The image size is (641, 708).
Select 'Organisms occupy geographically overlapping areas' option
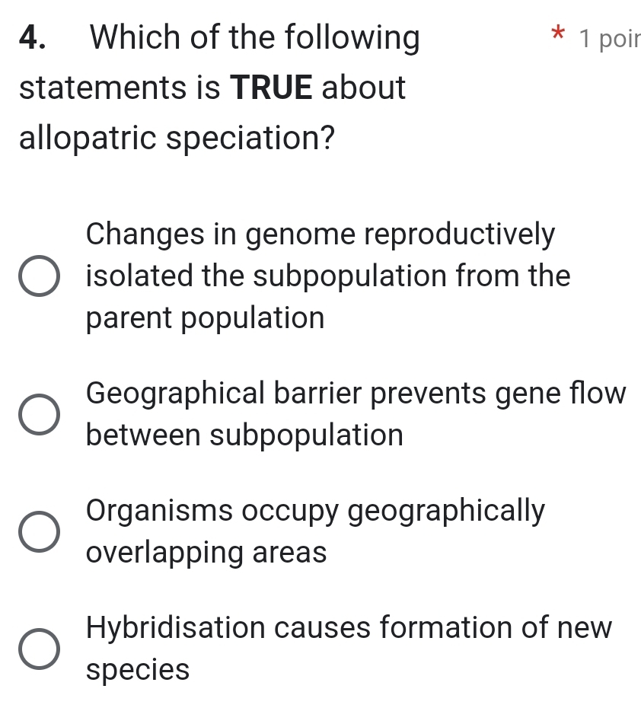[40, 532]
